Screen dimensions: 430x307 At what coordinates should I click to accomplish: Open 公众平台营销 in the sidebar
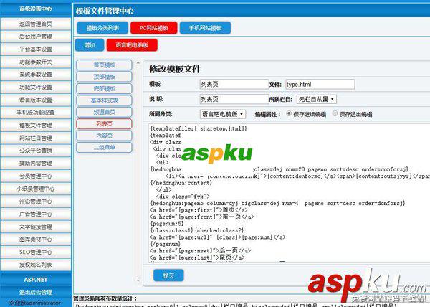coord(36,151)
